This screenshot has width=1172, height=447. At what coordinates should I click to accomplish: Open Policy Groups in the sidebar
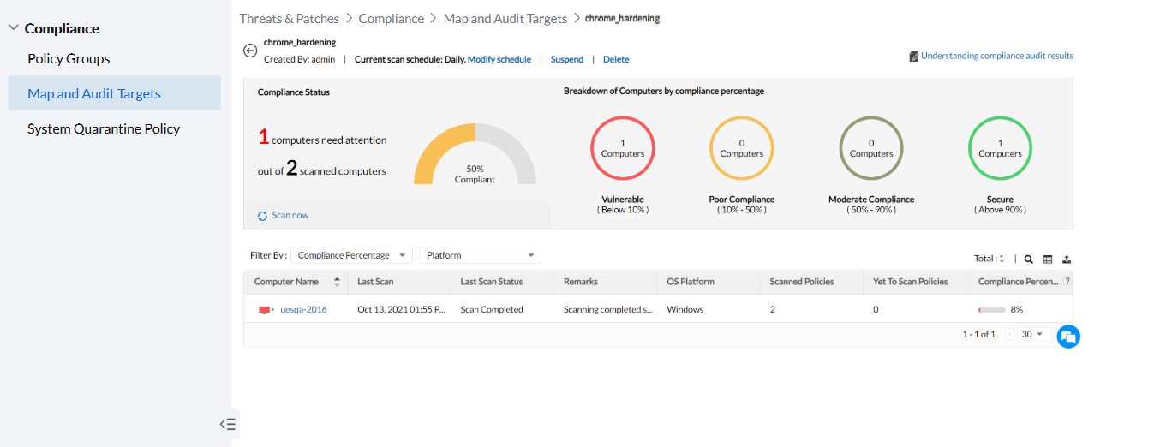point(69,59)
